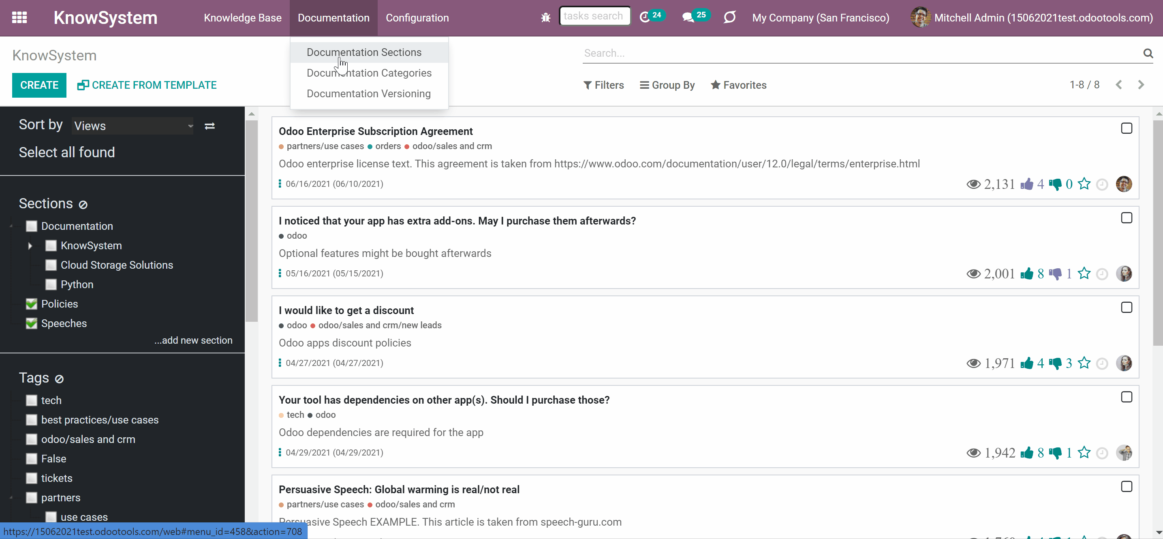Screen dimensions: 1163x539
Task: Open activity clock on Odoo Enterprise Subscription Agreement
Action: 1102,185
